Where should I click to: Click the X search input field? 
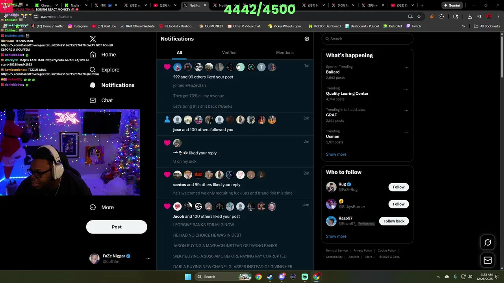point(367,39)
